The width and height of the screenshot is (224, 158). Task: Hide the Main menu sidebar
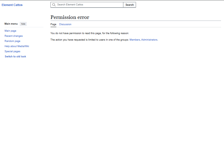click(23, 24)
